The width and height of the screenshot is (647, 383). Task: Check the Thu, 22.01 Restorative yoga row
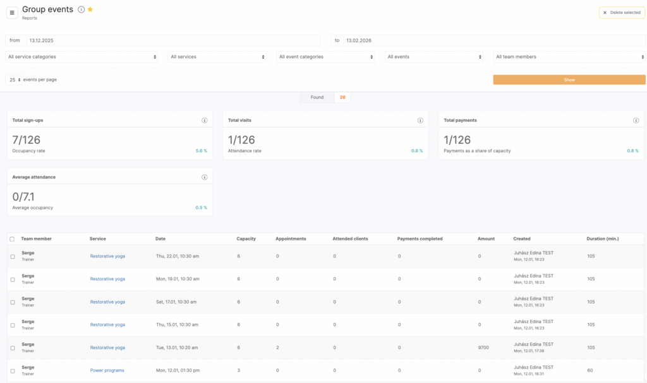point(12,256)
